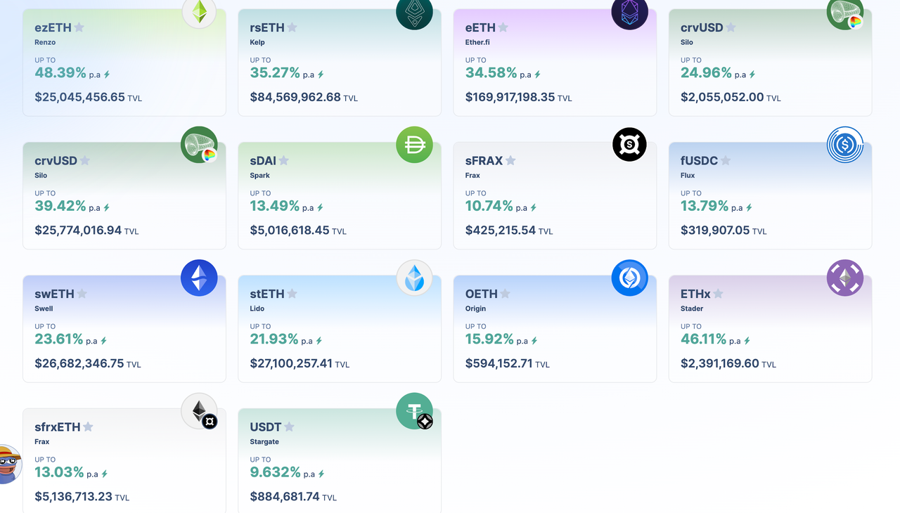Image resolution: width=900 pixels, height=513 pixels.
Task: Click the "Kelp" protocol label
Action: coord(257,42)
